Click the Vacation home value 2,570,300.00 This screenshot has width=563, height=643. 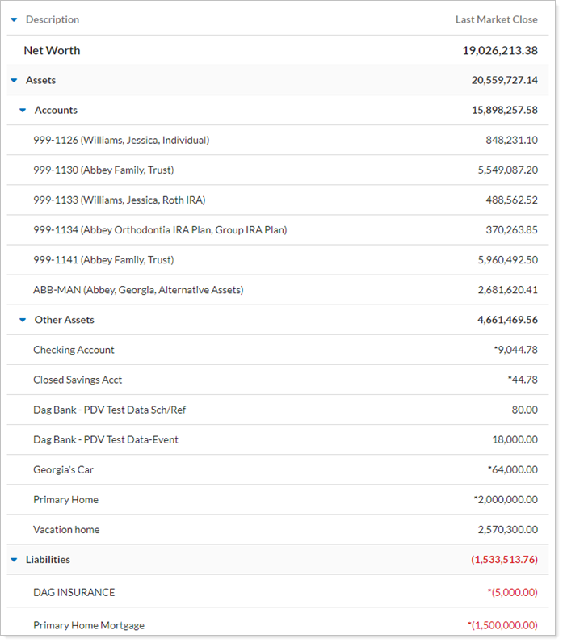pos(507,530)
